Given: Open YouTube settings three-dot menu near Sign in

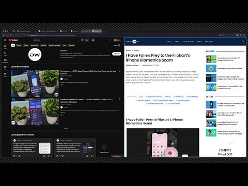Looking at the screenshot, I should pyautogui.click(x=110, y=40).
